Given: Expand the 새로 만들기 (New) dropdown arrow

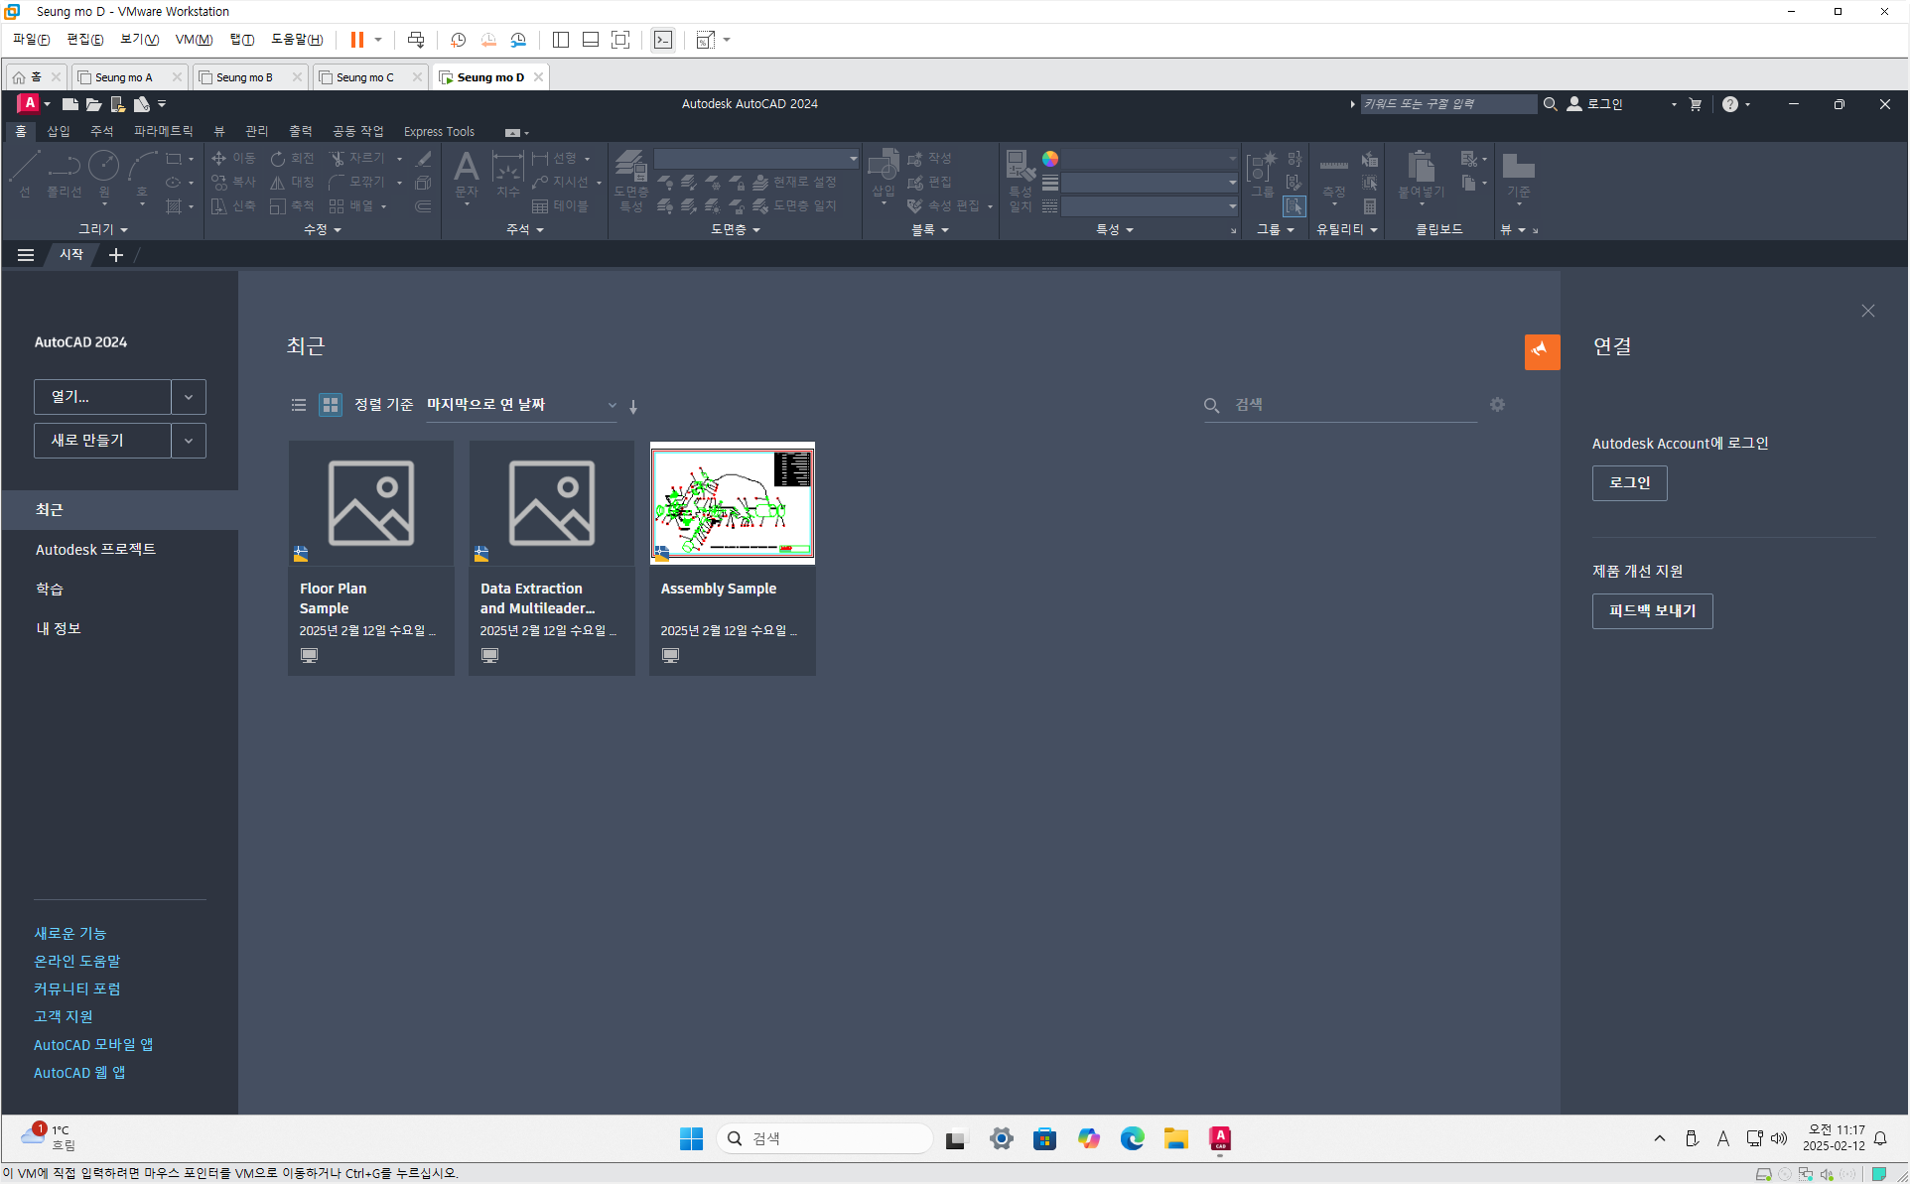Looking at the screenshot, I should pos(188,441).
